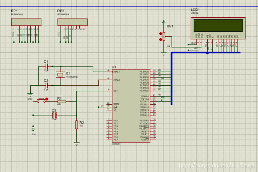Select the RP2 resistor pack body

[72, 22]
